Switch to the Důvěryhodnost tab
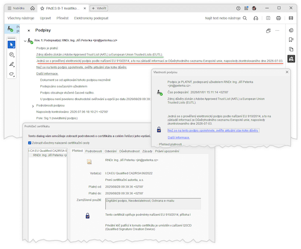Image resolution: width=301 pixels, height=249 pixels. 129,151
